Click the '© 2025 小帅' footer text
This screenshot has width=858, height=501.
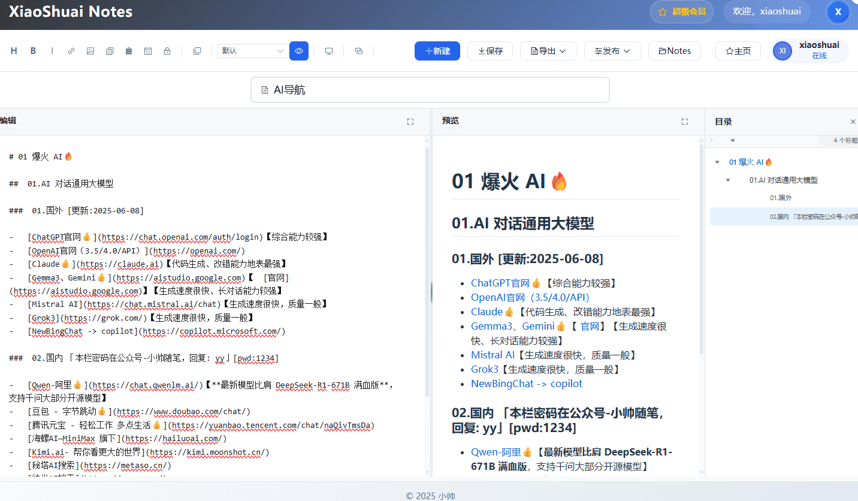pos(430,496)
